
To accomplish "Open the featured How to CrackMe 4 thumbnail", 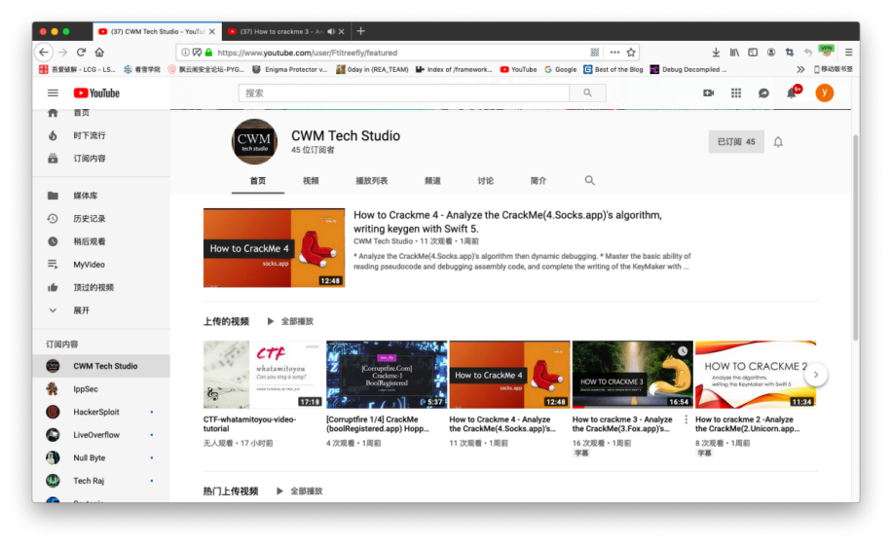I will point(275,248).
